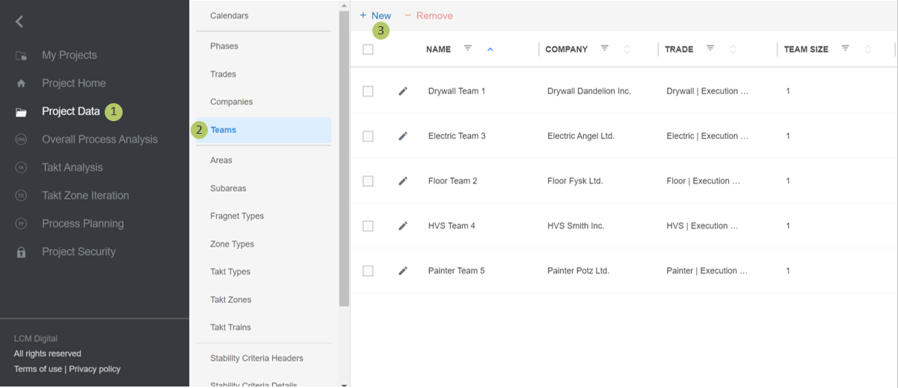898x388 pixels.
Task: Click the TRADE column filter icon
Action: (710, 49)
